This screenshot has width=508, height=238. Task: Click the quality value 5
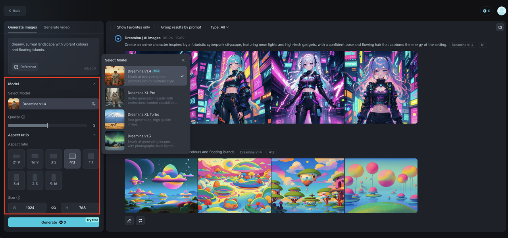click(94, 125)
